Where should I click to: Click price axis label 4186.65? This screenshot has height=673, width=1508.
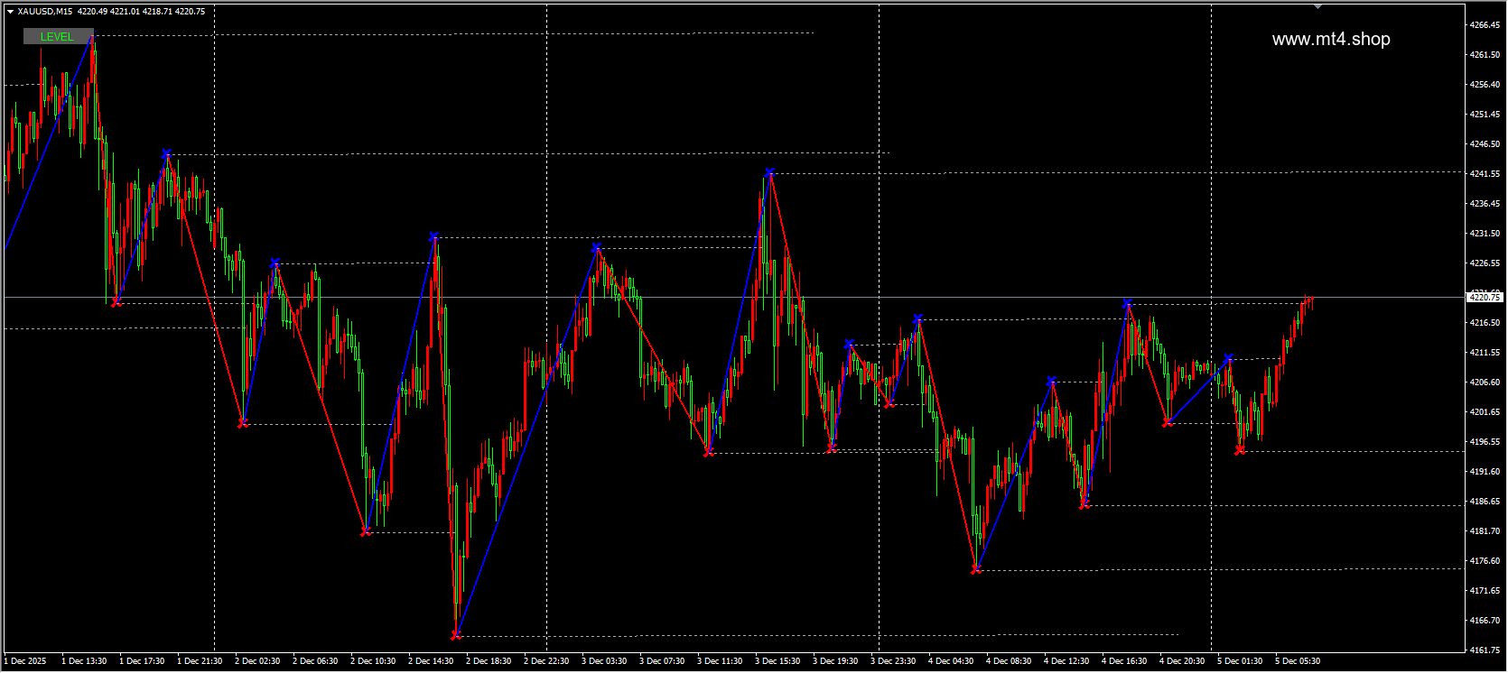coord(1485,502)
